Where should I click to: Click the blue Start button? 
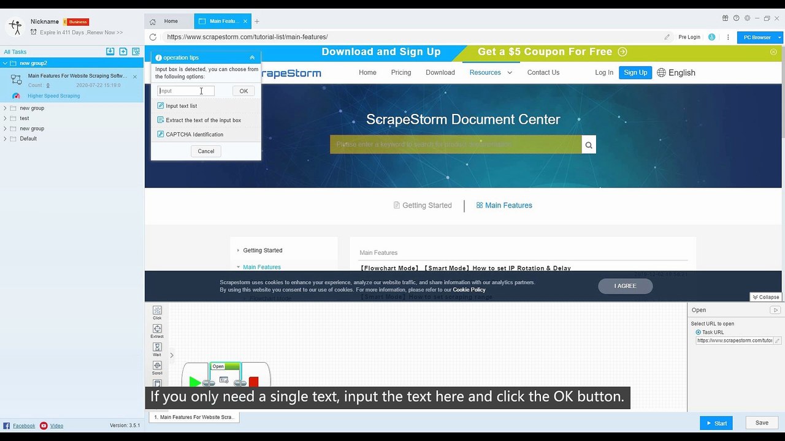point(716,423)
